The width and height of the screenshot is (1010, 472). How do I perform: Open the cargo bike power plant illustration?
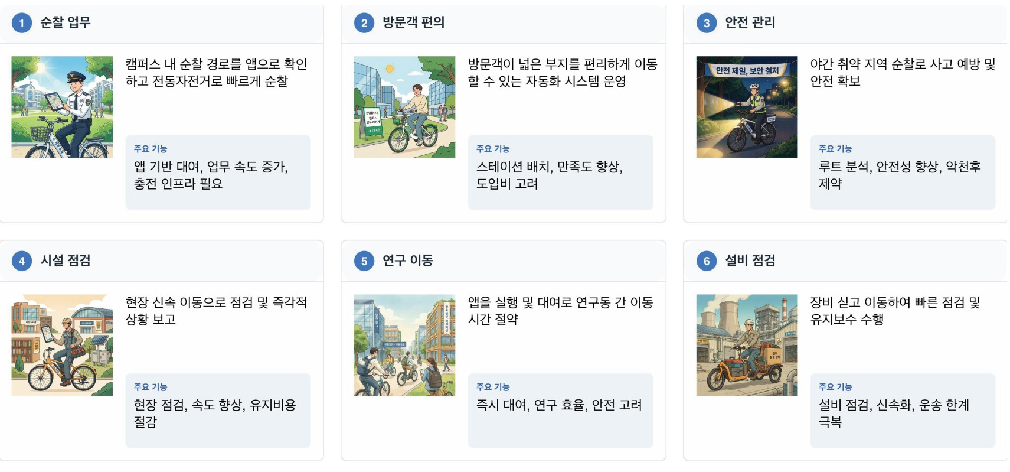pos(747,345)
